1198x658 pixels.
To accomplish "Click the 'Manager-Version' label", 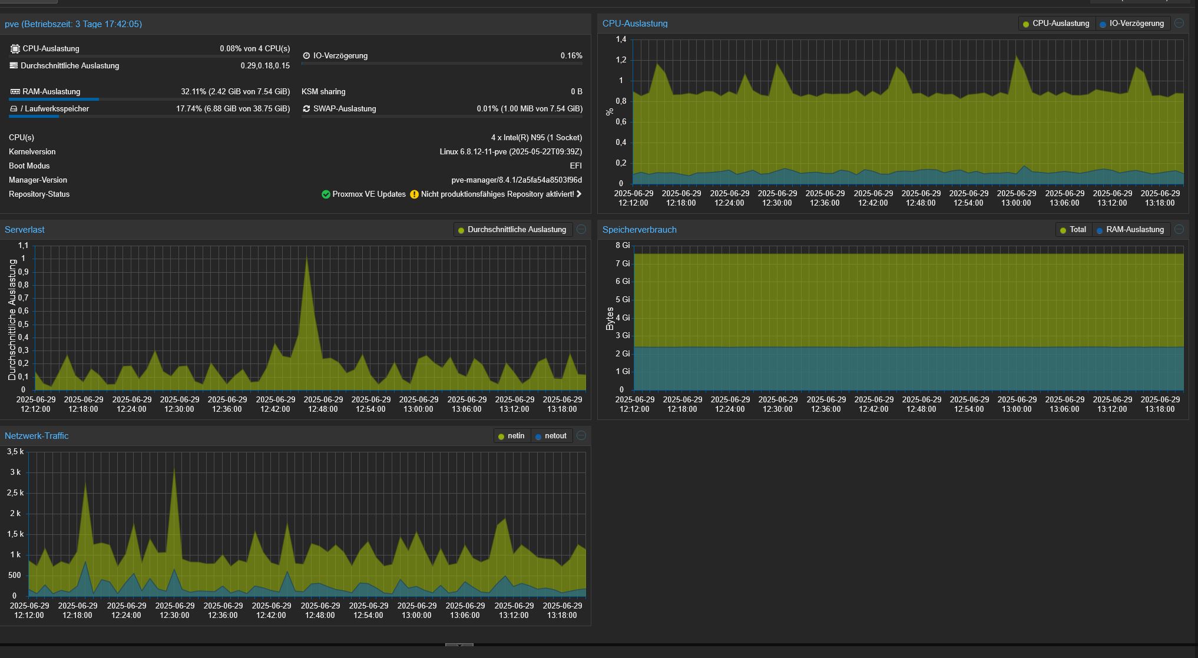I will tap(38, 180).
